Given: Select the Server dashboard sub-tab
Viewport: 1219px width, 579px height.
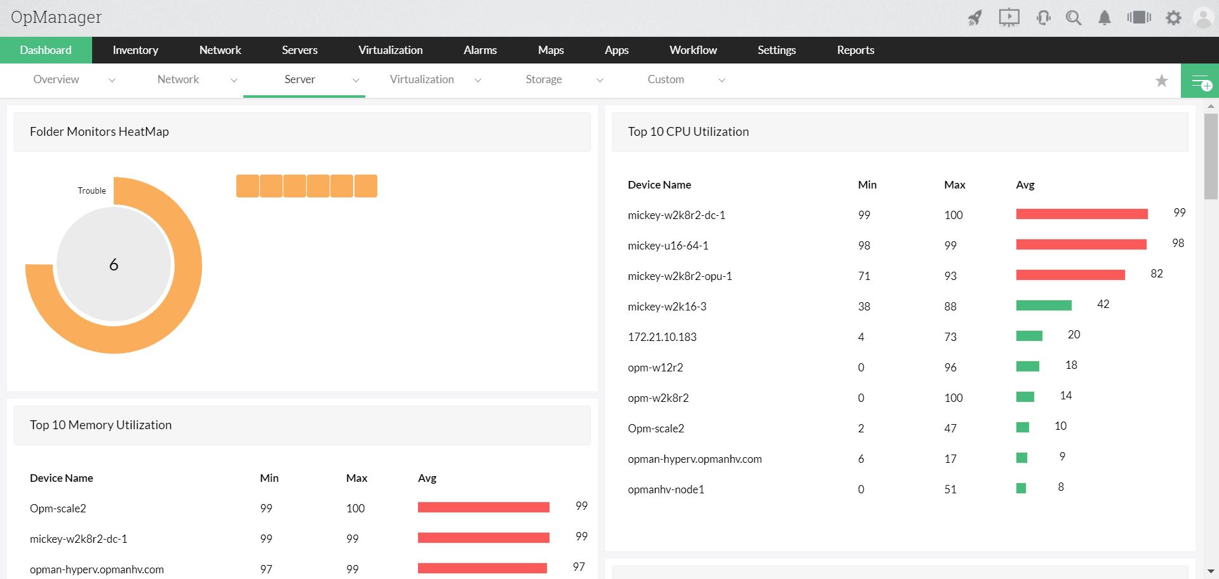Looking at the screenshot, I should (300, 79).
